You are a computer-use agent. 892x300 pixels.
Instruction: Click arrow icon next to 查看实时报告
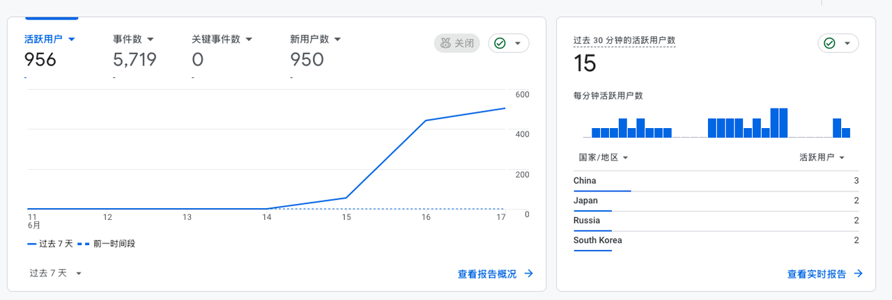[x=858, y=274]
